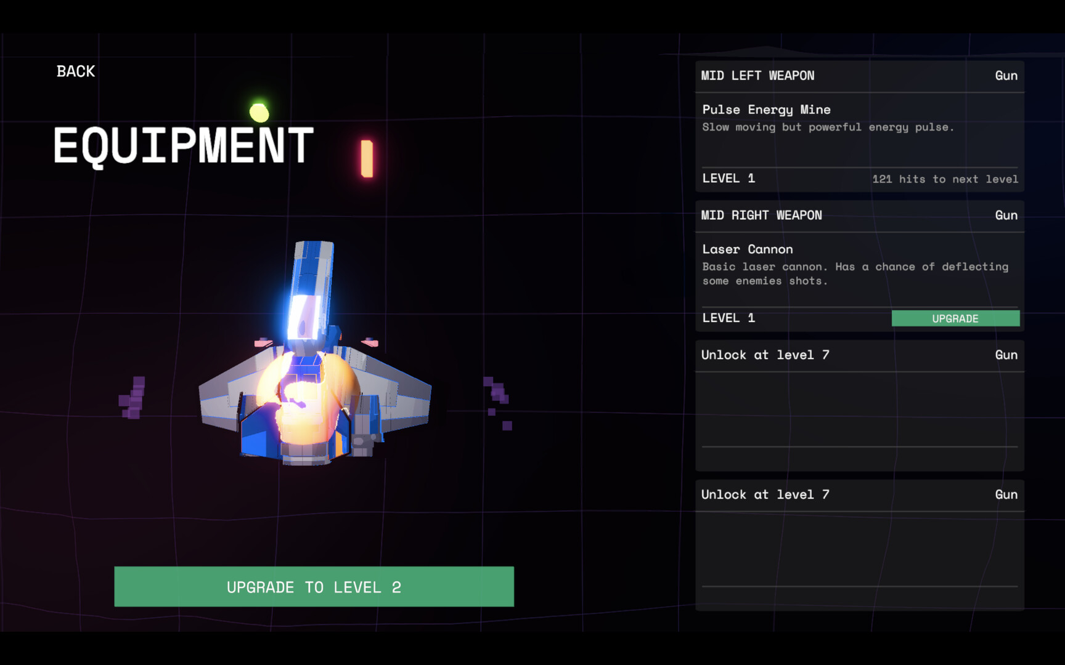
Task: Click the '121 hits to next level' progress text
Action: tap(945, 179)
